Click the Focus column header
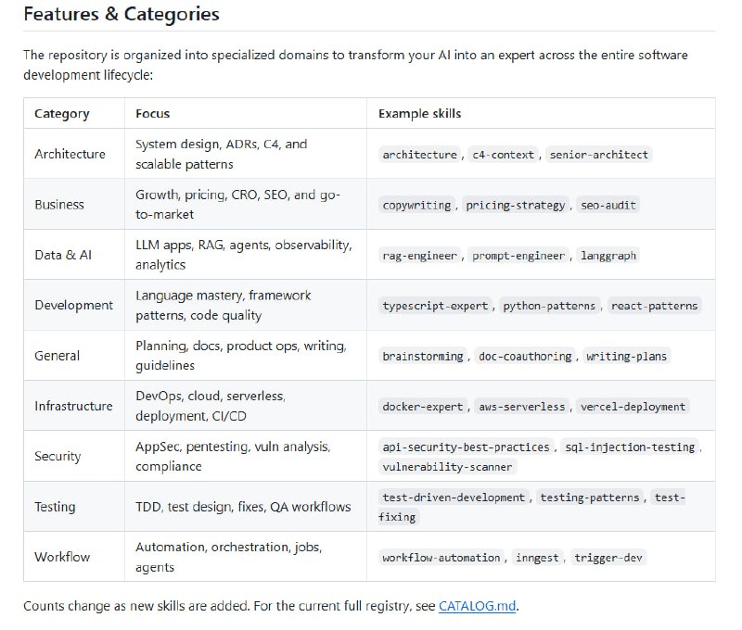 (x=153, y=114)
